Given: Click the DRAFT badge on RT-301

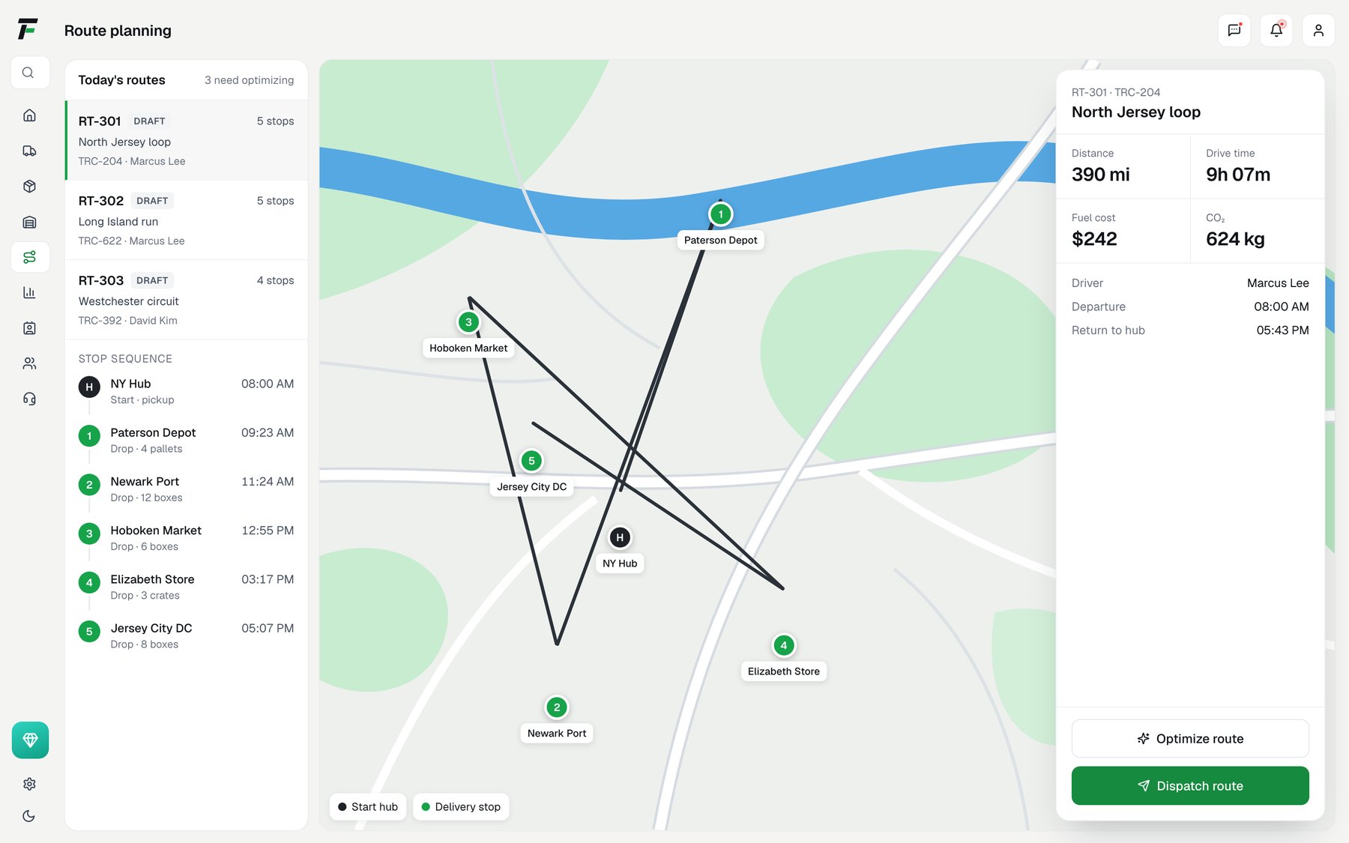Looking at the screenshot, I should (149, 121).
